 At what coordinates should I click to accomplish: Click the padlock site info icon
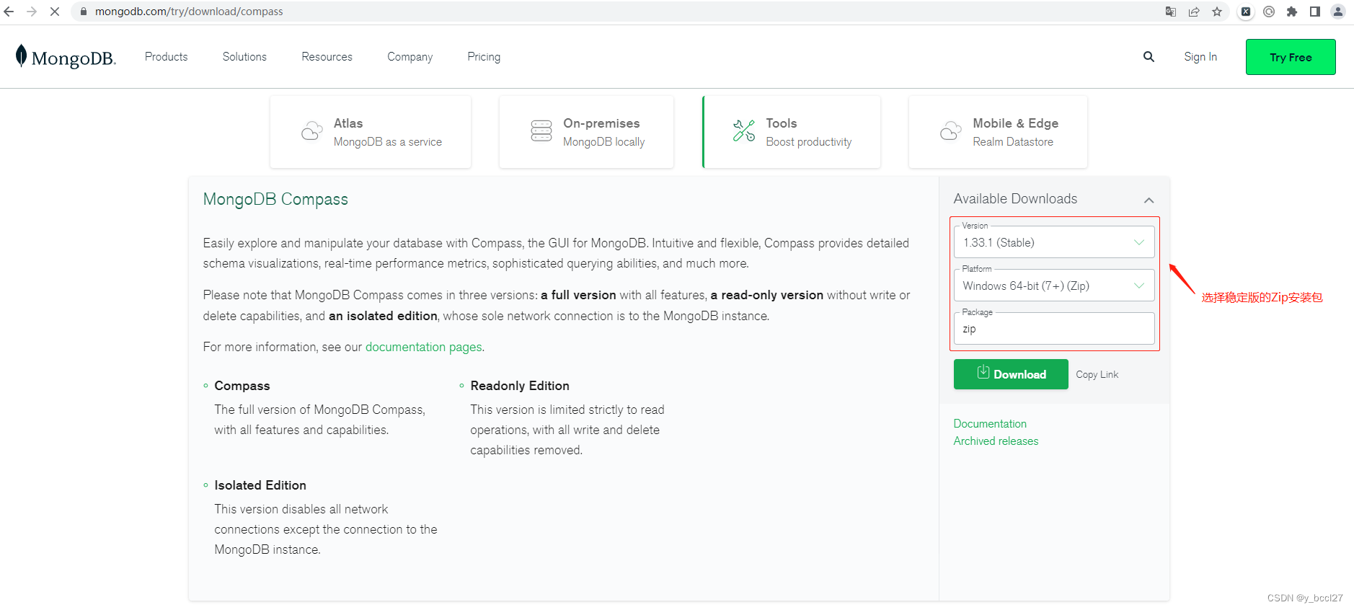click(84, 12)
